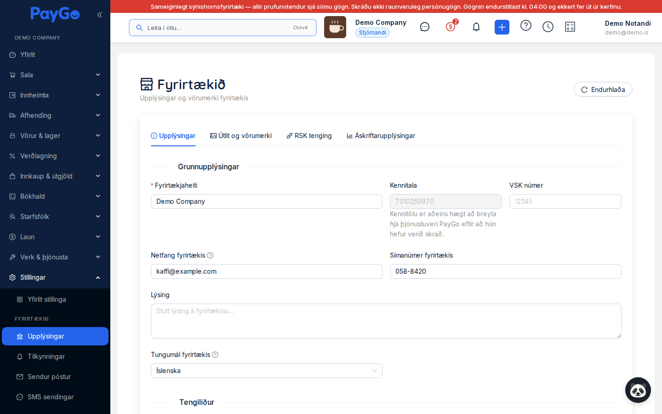
Task: Open the Demo Notandi user menu
Action: [x=628, y=28]
